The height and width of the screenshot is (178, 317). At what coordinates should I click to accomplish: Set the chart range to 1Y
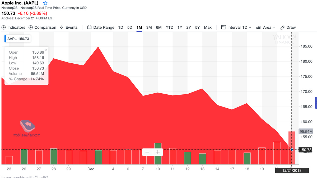click(180, 27)
